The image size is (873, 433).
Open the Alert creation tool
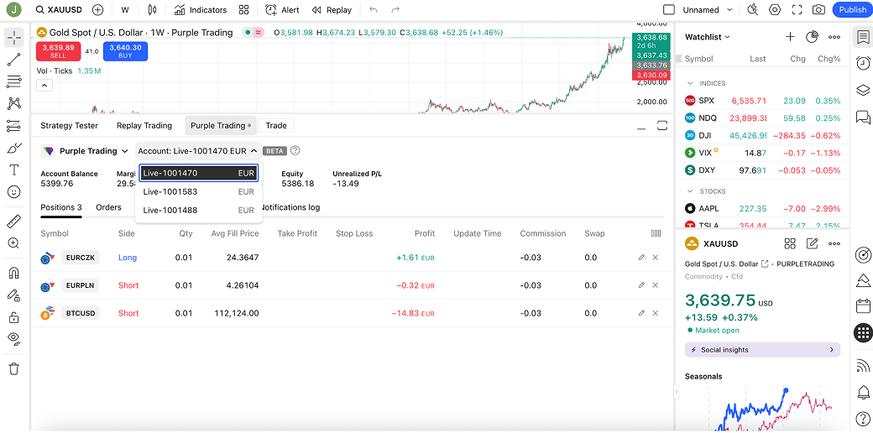[282, 10]
